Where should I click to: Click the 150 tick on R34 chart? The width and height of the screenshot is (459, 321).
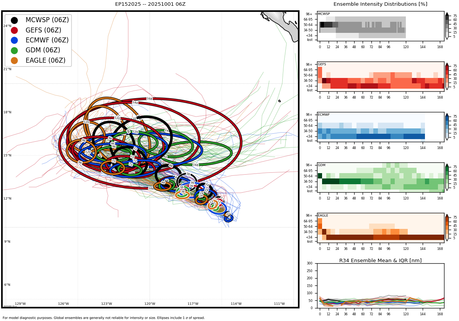309,285
